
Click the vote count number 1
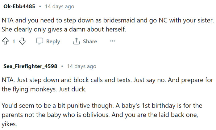14,41
